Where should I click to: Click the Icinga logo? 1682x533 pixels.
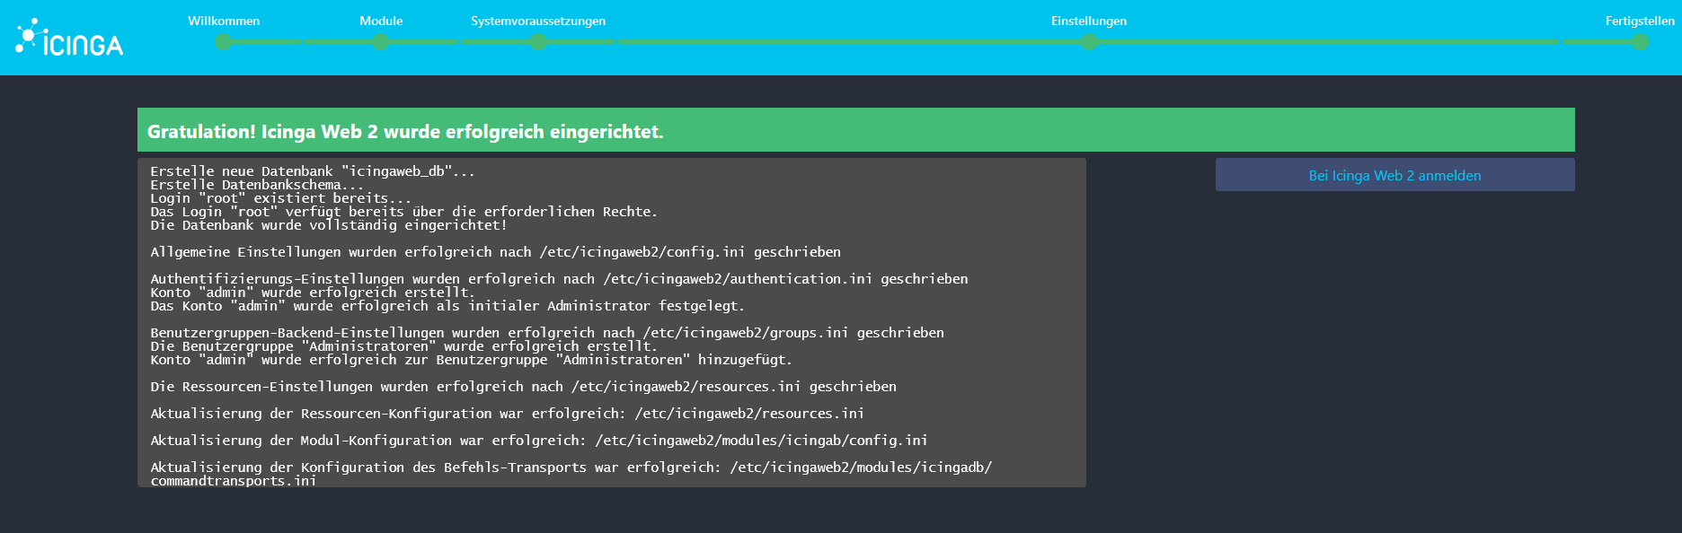point(69,39)
